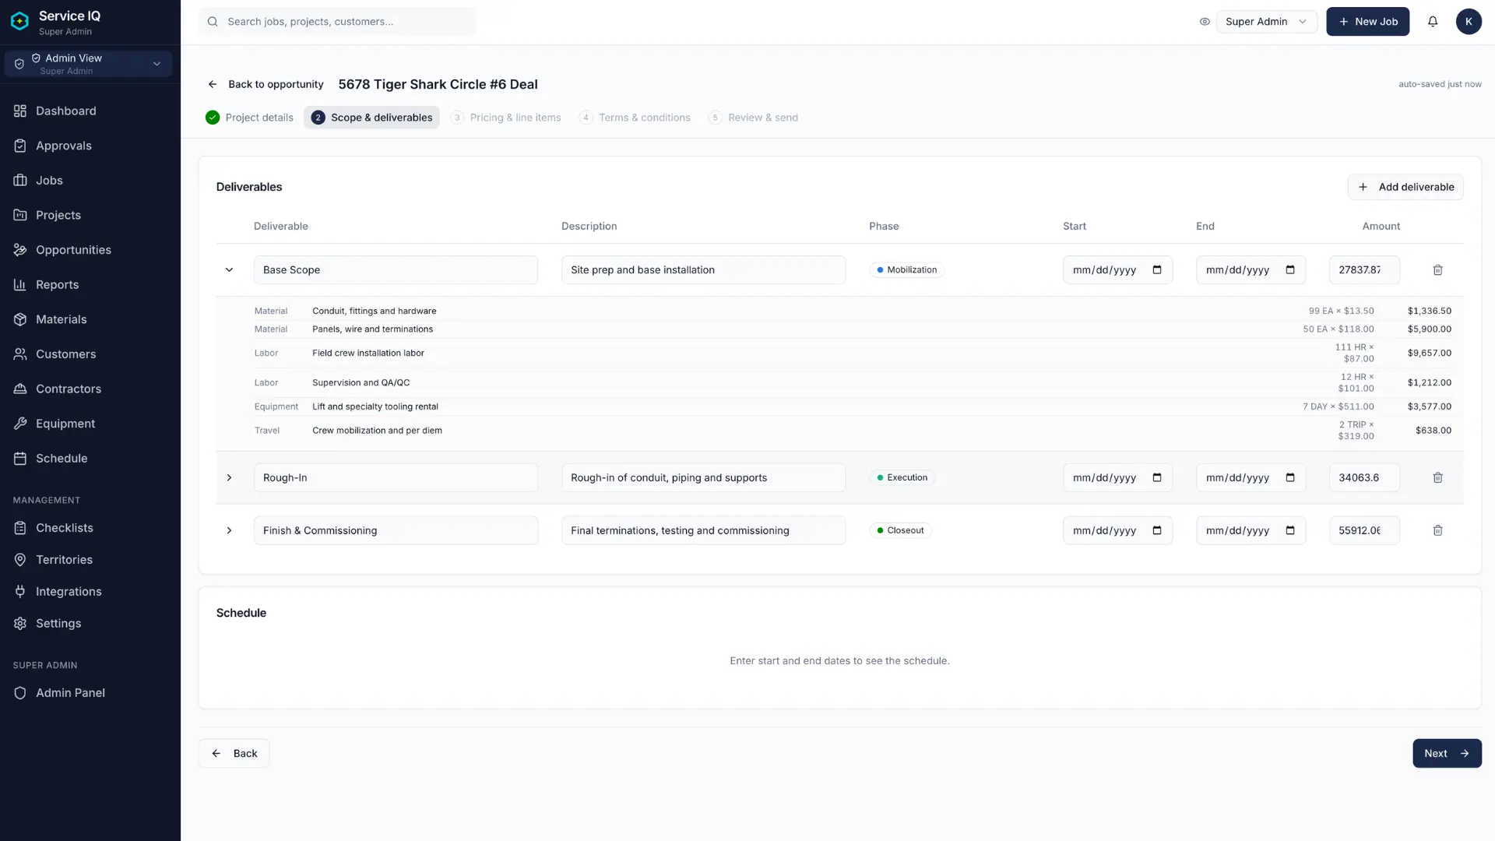Delete the Finish & Commissioning deliverable
This screenshot has height=841, width=1495.
point(1437,530)
